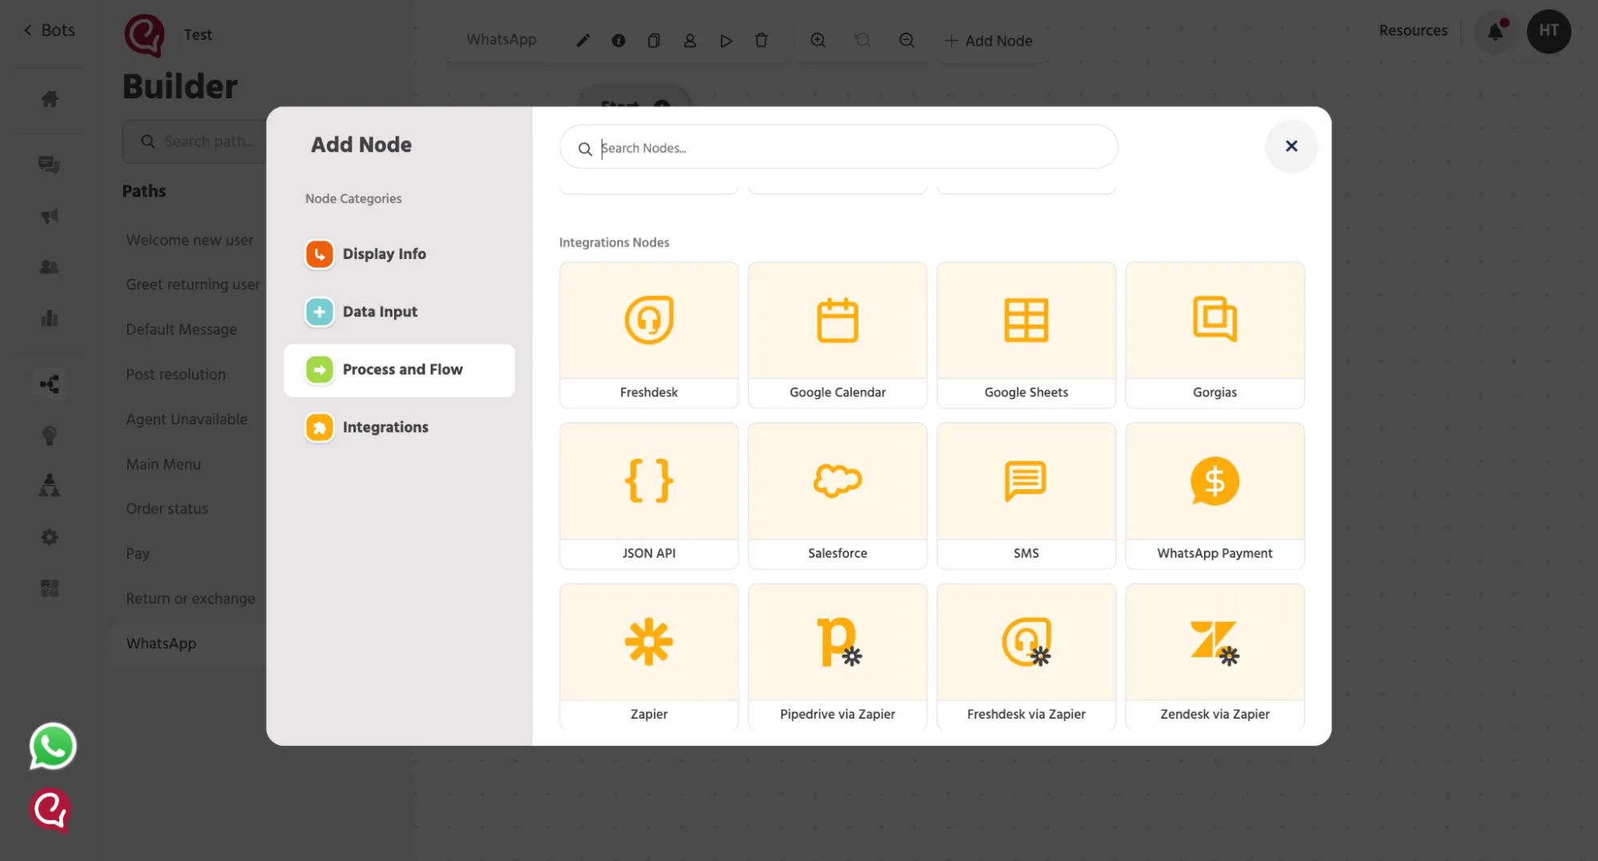Screen dimensions: 1598x861
Task: Click the WhatsApp path name in toolbar
Action: [501, 39]
